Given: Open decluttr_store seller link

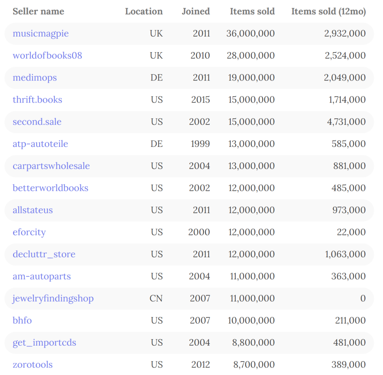Looking at the screenshot, I should click(44, 254).
